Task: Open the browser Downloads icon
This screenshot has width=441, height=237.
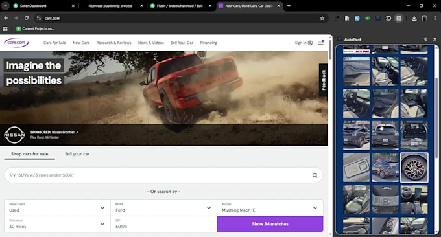Action: point(414,18)
